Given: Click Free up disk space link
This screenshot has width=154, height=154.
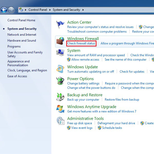Looking at the screenshot, I should tap(80, 123).
